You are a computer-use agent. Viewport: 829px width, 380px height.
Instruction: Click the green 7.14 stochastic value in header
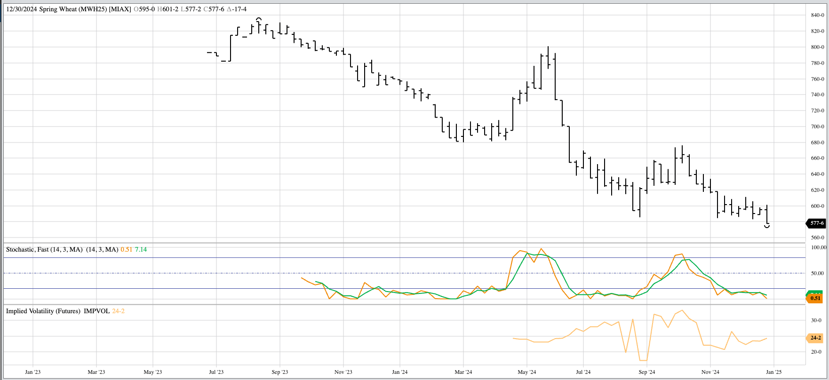[x=141, y=249]
